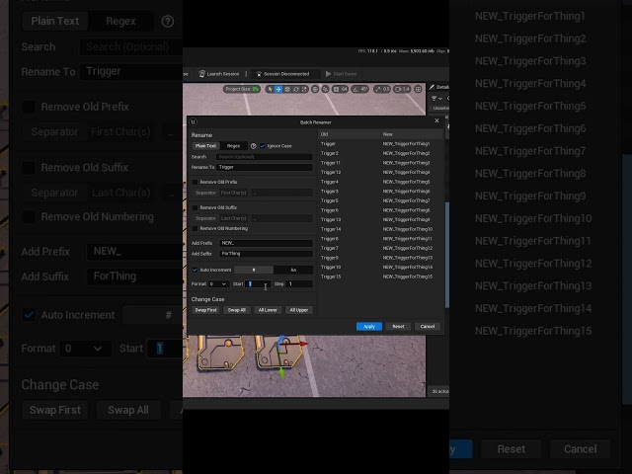The image size is (632, 474).
Task: Click the Start number field
Action: tap(258, 284)
